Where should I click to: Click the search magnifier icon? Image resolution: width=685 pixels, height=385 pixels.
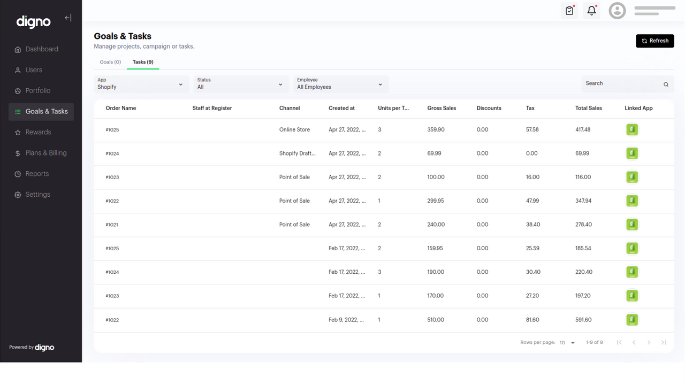[666, 84]
